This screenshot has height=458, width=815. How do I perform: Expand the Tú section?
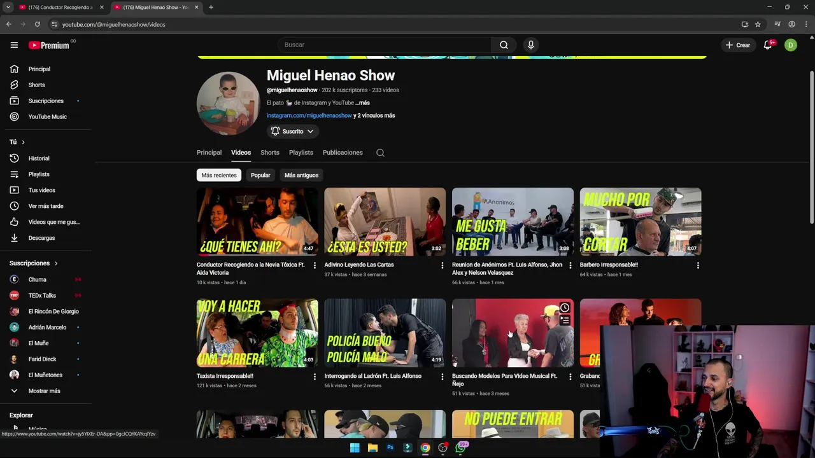[17, 142]
